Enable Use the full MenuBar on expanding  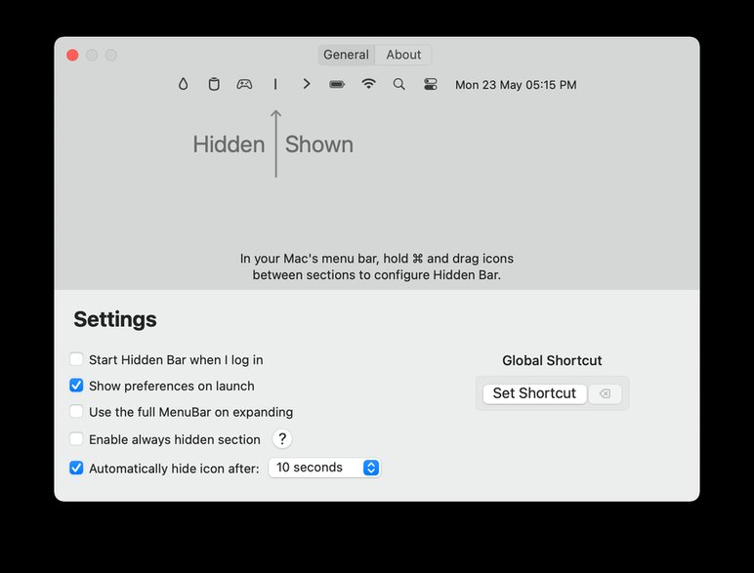point(76,412)
